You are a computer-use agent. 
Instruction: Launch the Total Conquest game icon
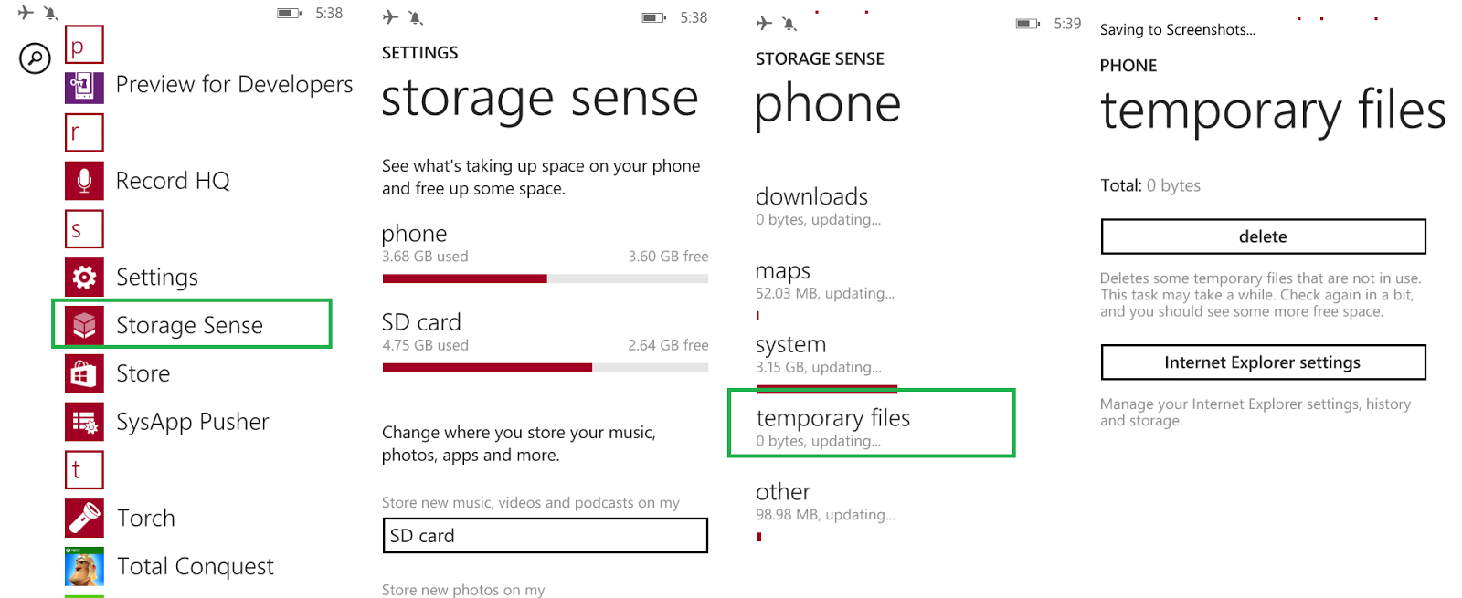pyautogui.click(x=84, y=566)
